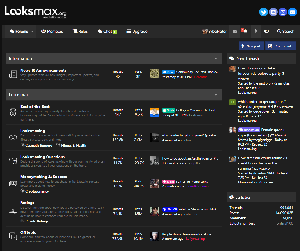Open the Search in navigation bar
The height and width of the screenshot is (251, 300).
pos(286,31)
